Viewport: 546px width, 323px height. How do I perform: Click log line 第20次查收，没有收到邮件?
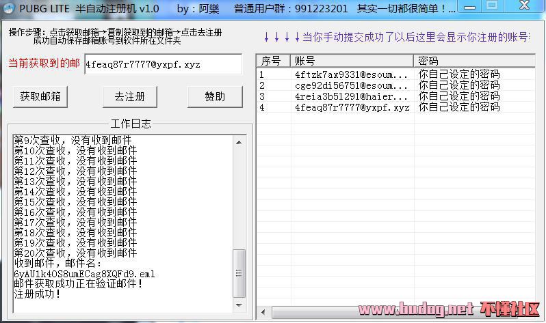pos(75,253)
